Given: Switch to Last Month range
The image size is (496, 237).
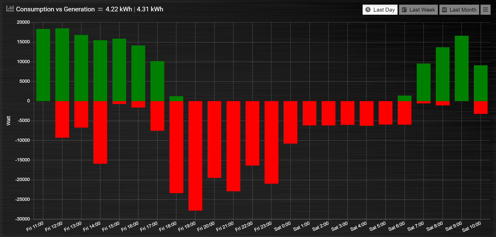Looking at the screenshot, I should pyautogui.click(x=459, y=10).
